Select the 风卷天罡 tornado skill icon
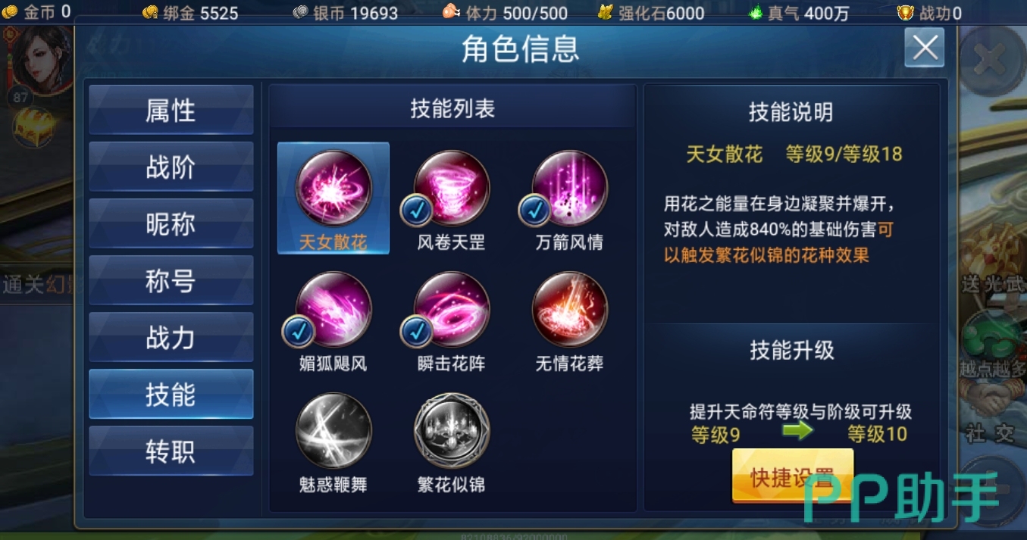This screenshot has width=1027, height=540. pos(452,188)
